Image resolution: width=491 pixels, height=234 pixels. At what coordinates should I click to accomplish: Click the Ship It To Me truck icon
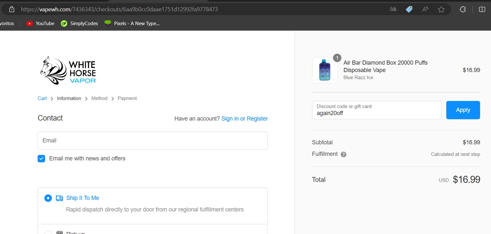(59, 198)
